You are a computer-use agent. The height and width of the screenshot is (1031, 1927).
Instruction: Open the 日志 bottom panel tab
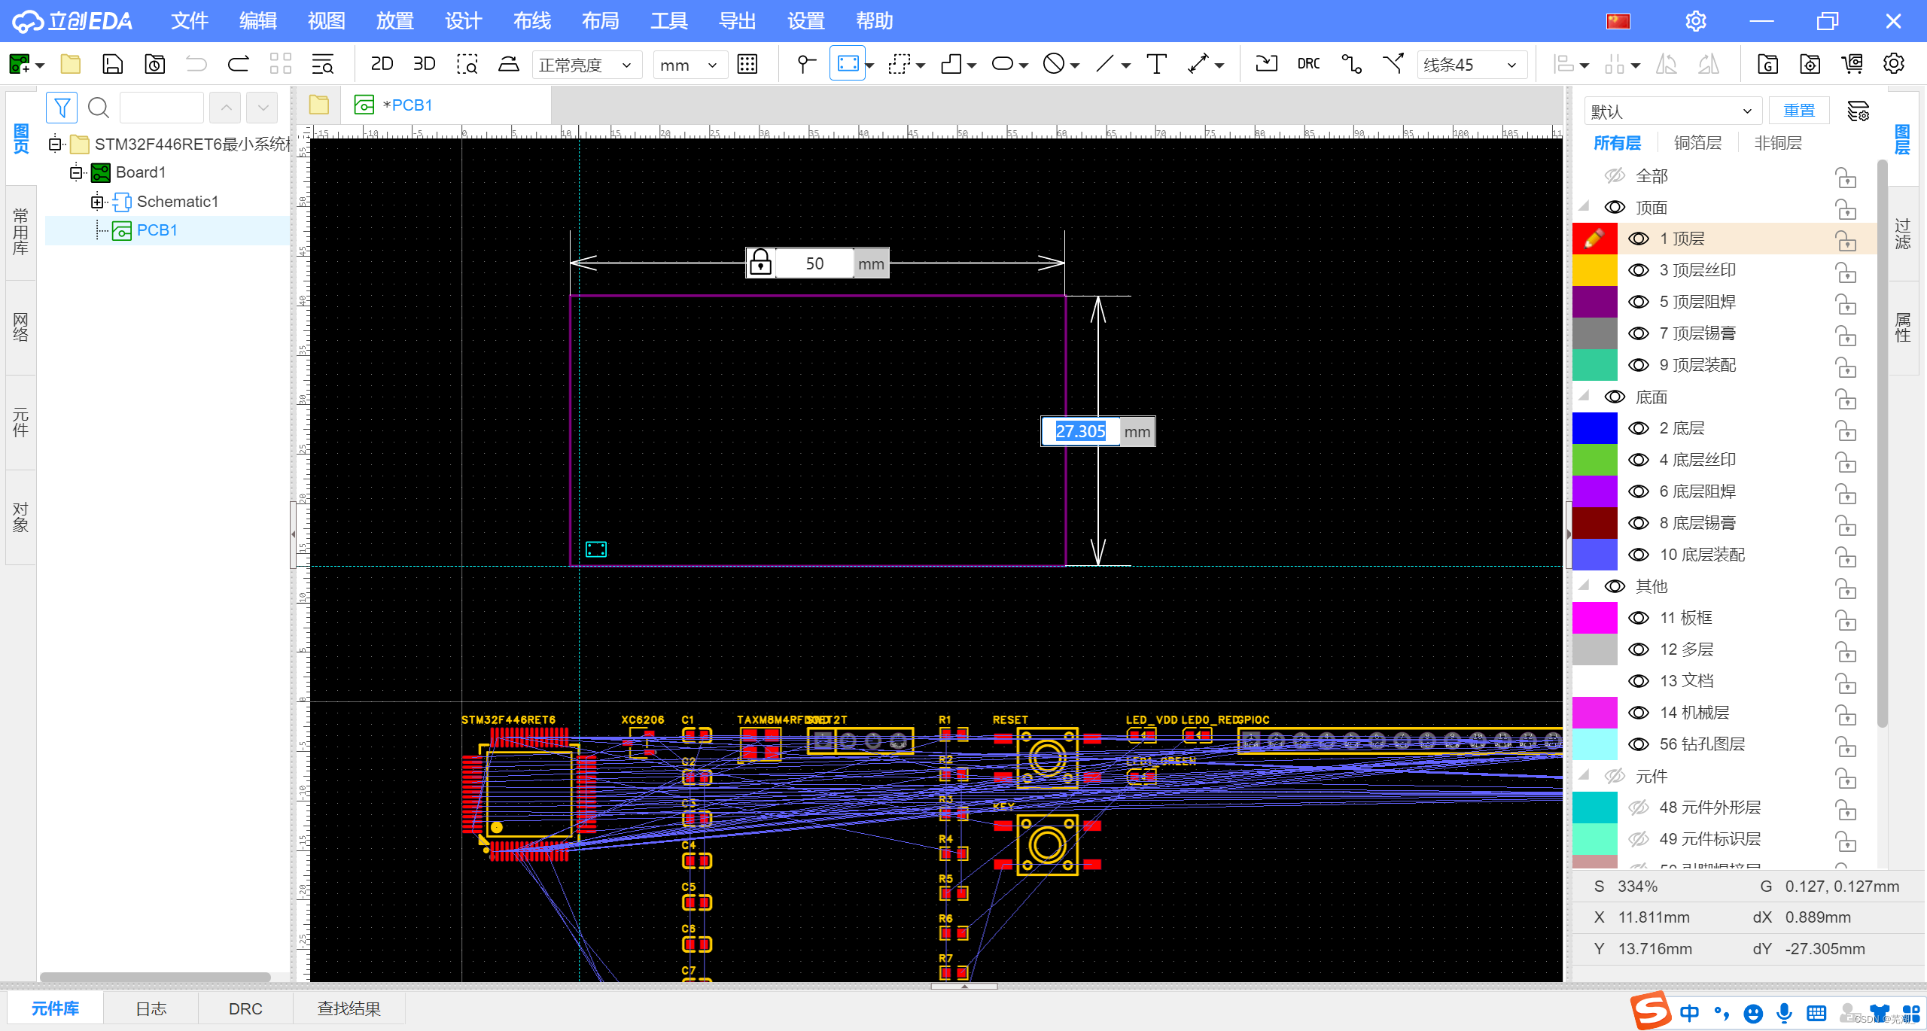[x=151, y=1008]
